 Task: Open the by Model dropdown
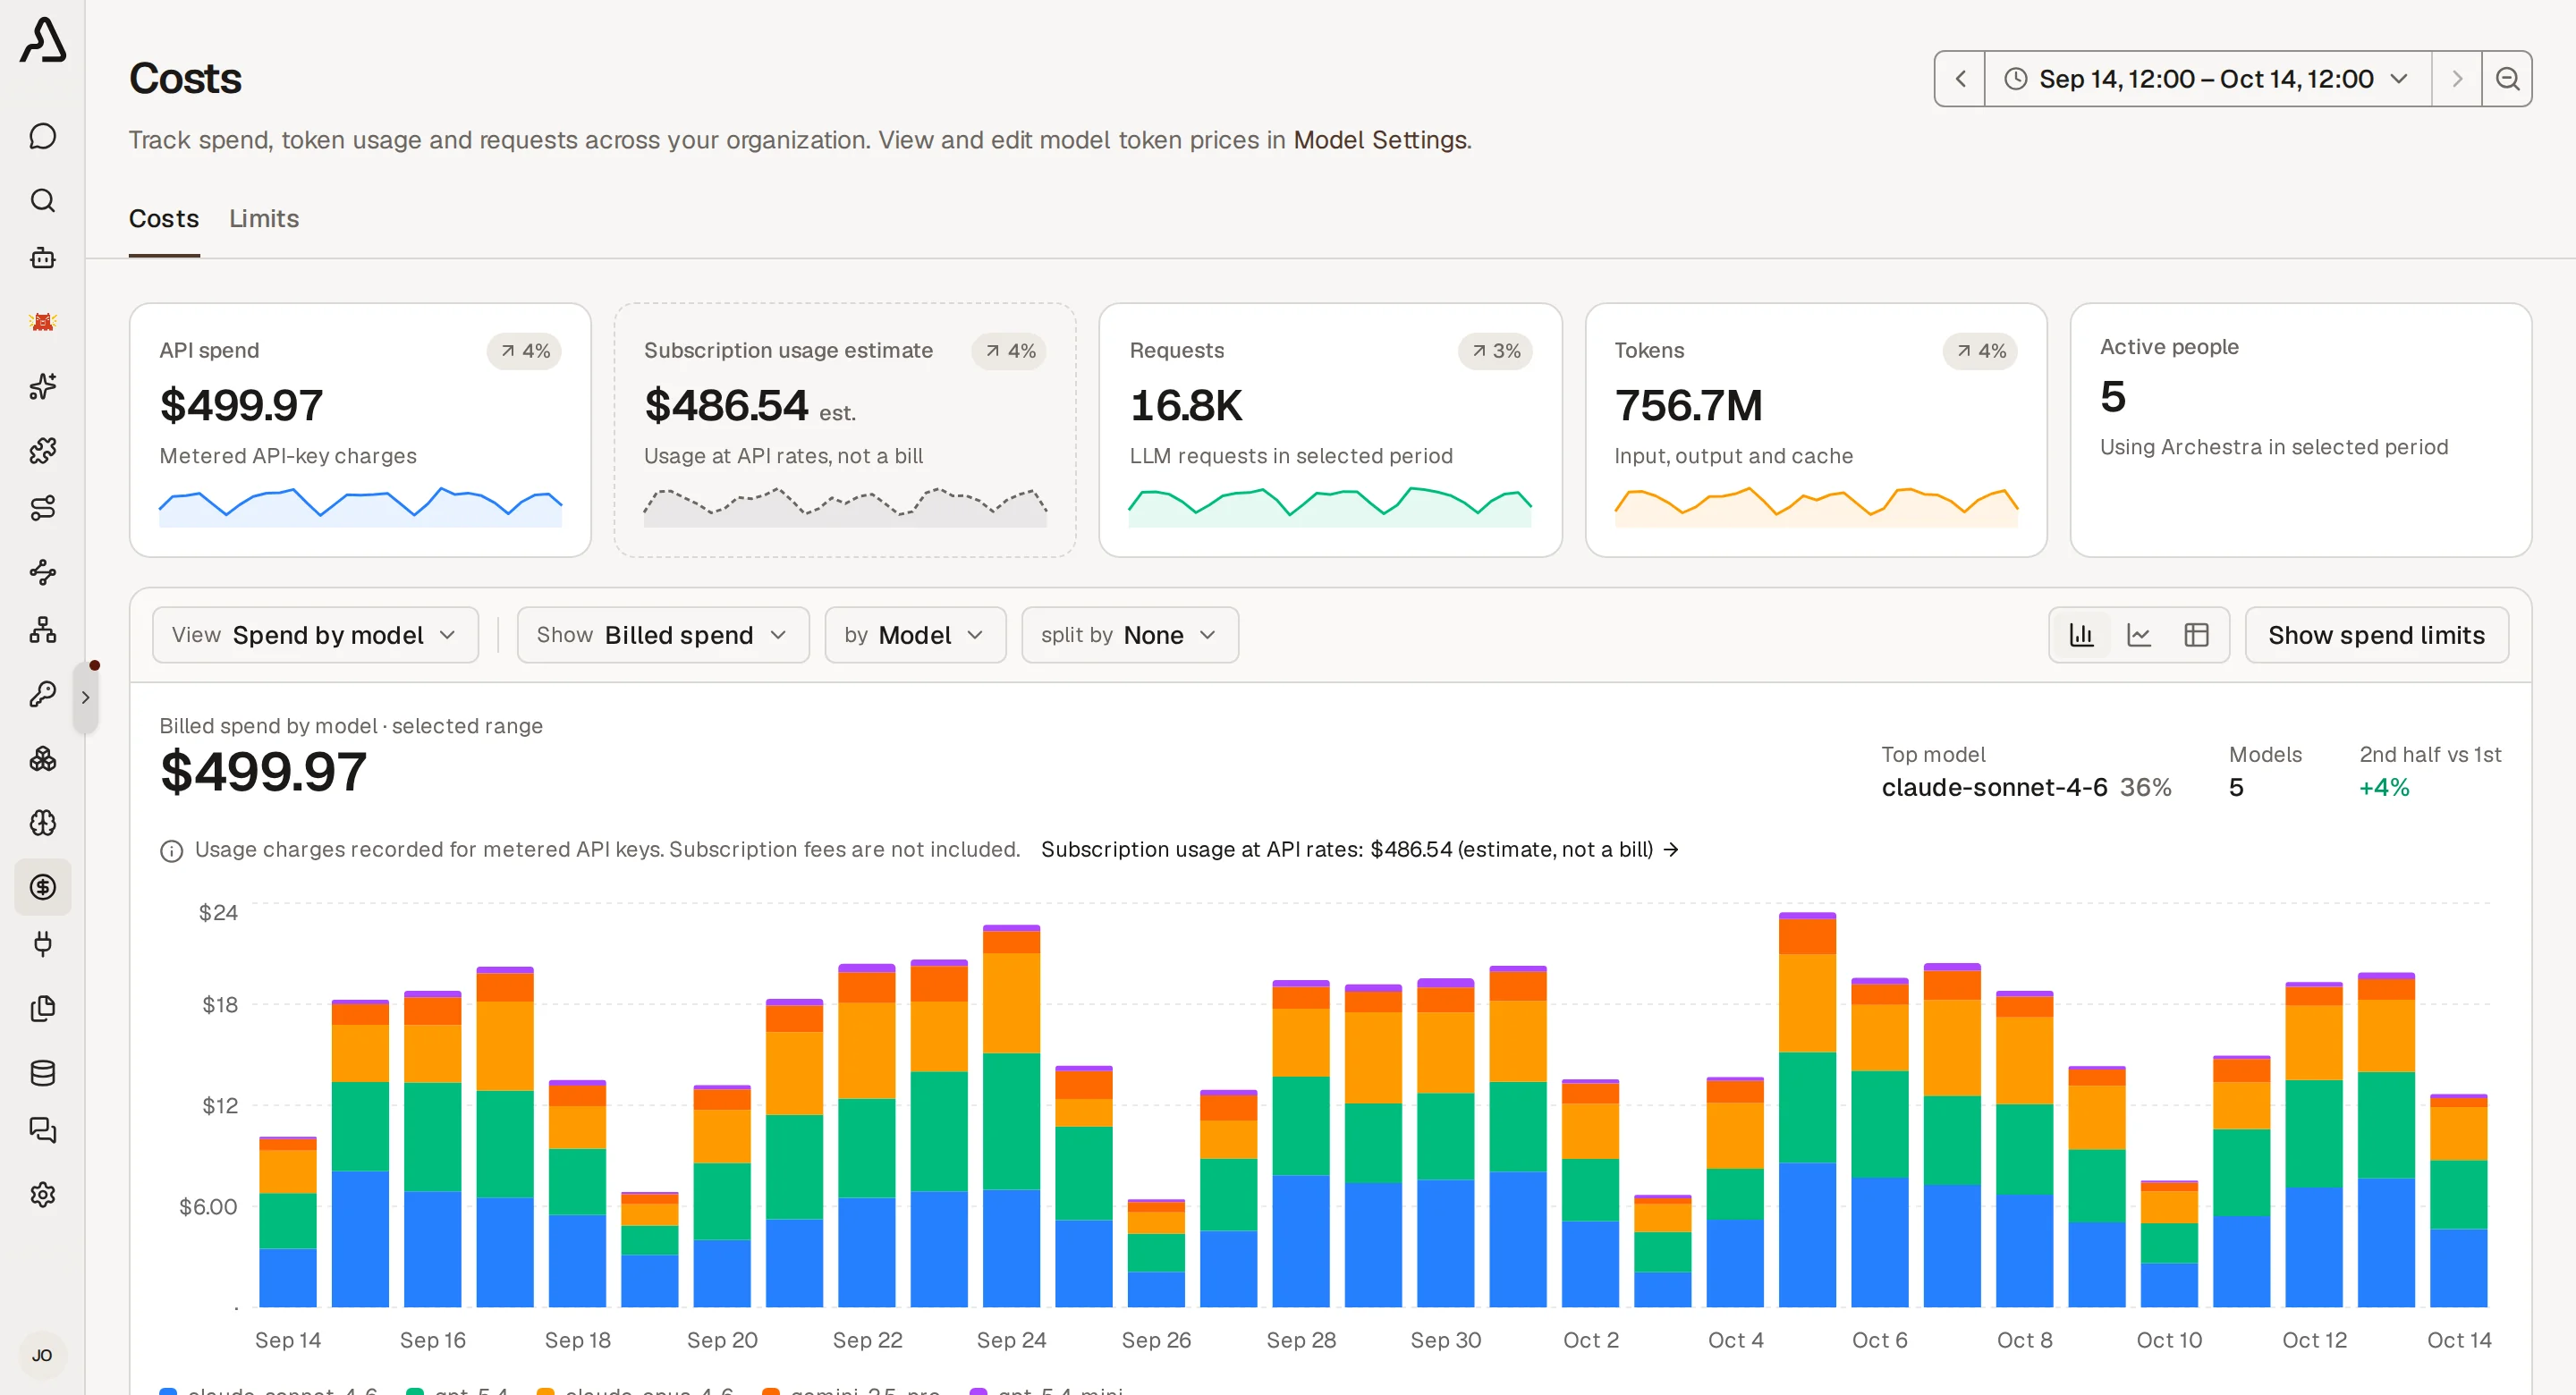pyautogui.click(x=915, y=635)
